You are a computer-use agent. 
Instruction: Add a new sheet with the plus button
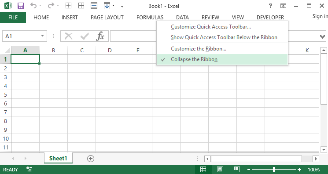tap(91, 159)
